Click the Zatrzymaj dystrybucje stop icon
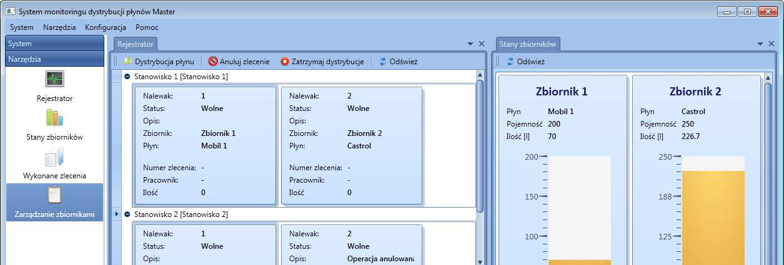Image resolution: width=784 pixels, height=265 pixels. click(x=285, y=62)
